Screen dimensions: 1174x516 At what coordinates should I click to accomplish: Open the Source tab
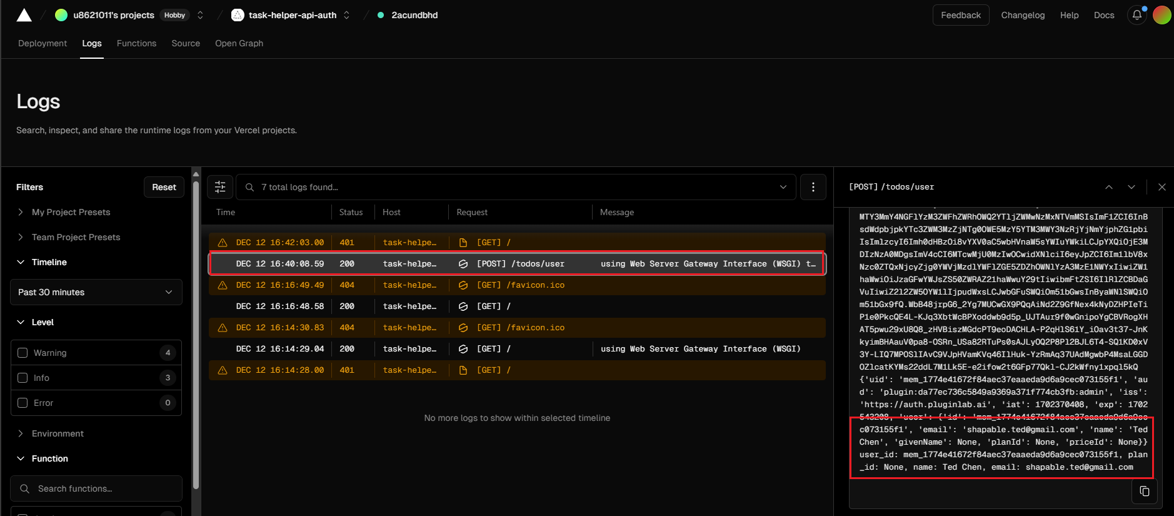click(186, 43)
